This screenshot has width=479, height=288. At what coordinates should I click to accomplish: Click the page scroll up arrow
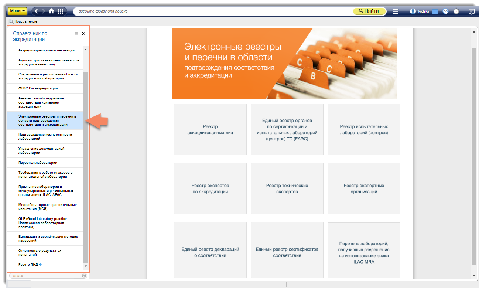click(474, 32)
